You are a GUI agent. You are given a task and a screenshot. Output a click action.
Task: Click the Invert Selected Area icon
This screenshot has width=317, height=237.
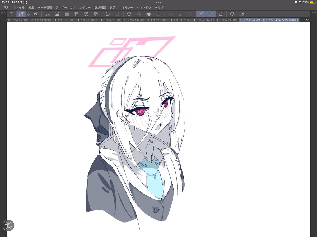click(x=180, y=14)
